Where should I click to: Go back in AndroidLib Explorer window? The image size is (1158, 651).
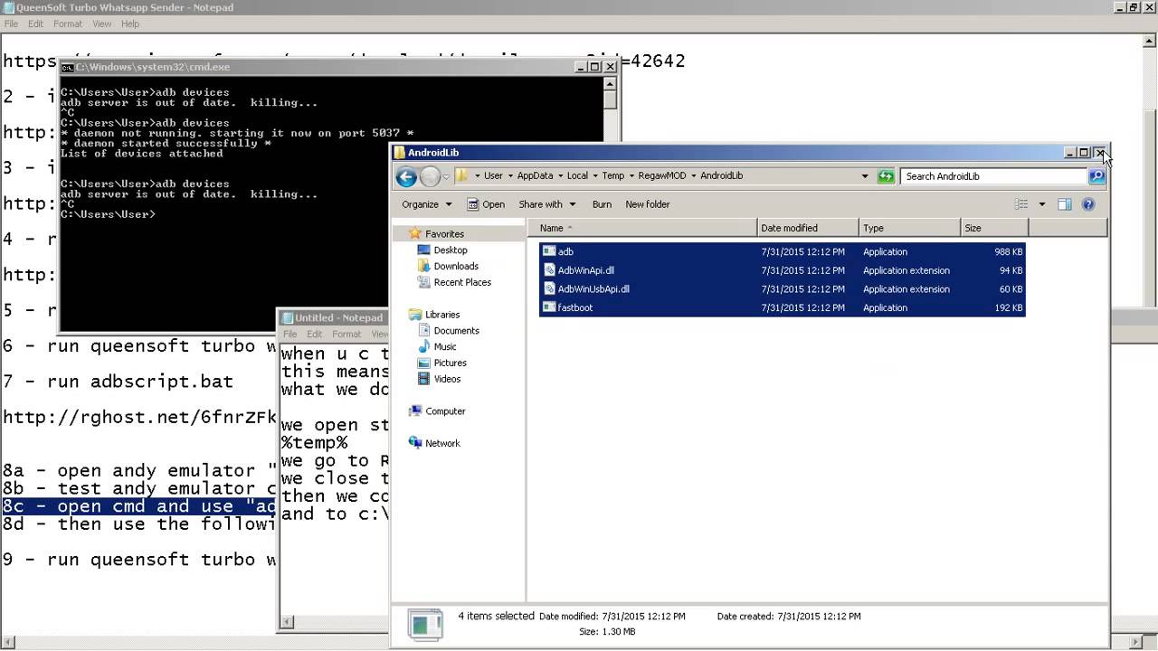click(406, 176)
